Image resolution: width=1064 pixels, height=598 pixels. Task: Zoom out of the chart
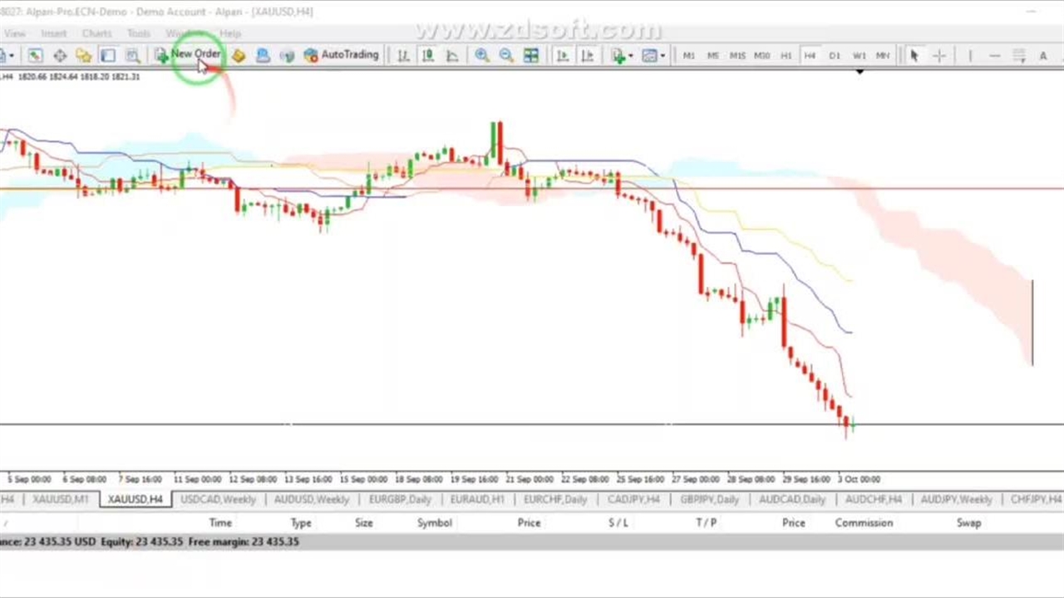point(506,56)
